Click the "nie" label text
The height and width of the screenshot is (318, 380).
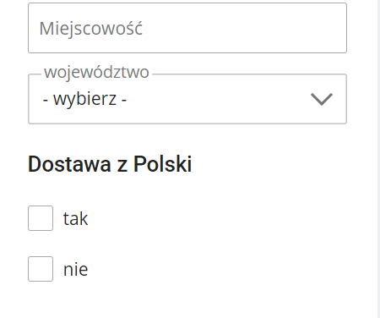75,269
